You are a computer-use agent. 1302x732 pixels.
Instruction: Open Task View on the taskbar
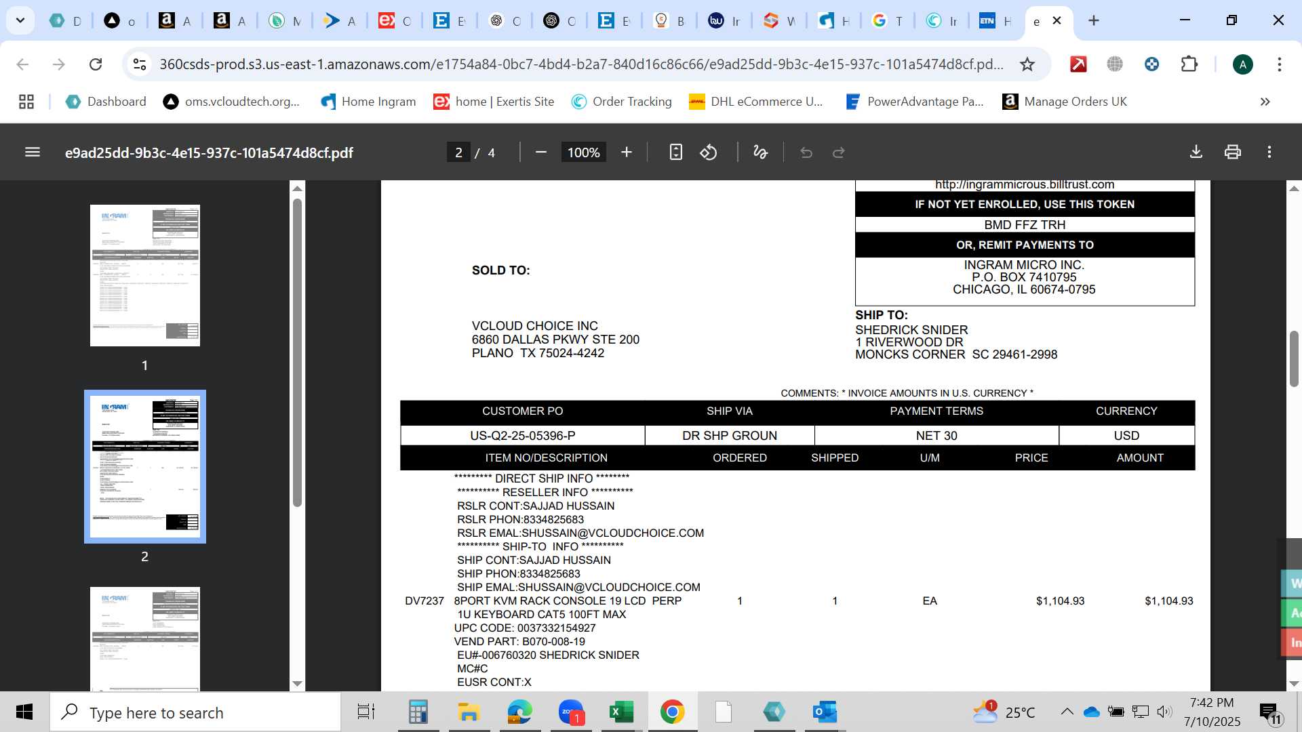pos(366,712)
